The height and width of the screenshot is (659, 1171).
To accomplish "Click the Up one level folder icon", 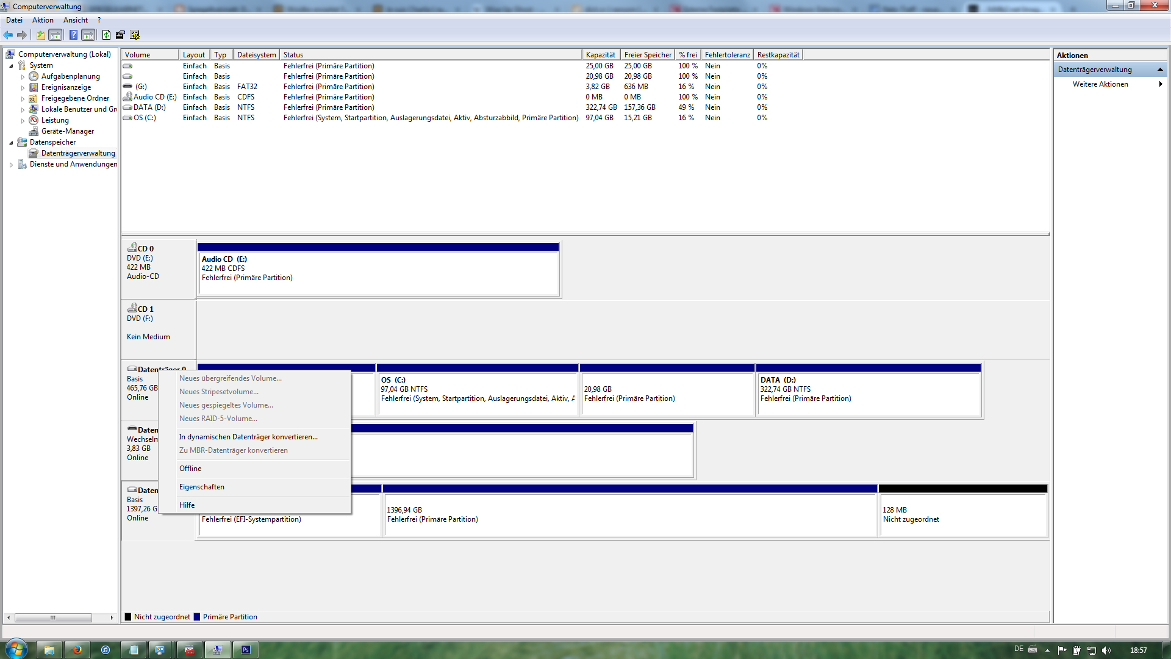I will (x=40, y=35).
